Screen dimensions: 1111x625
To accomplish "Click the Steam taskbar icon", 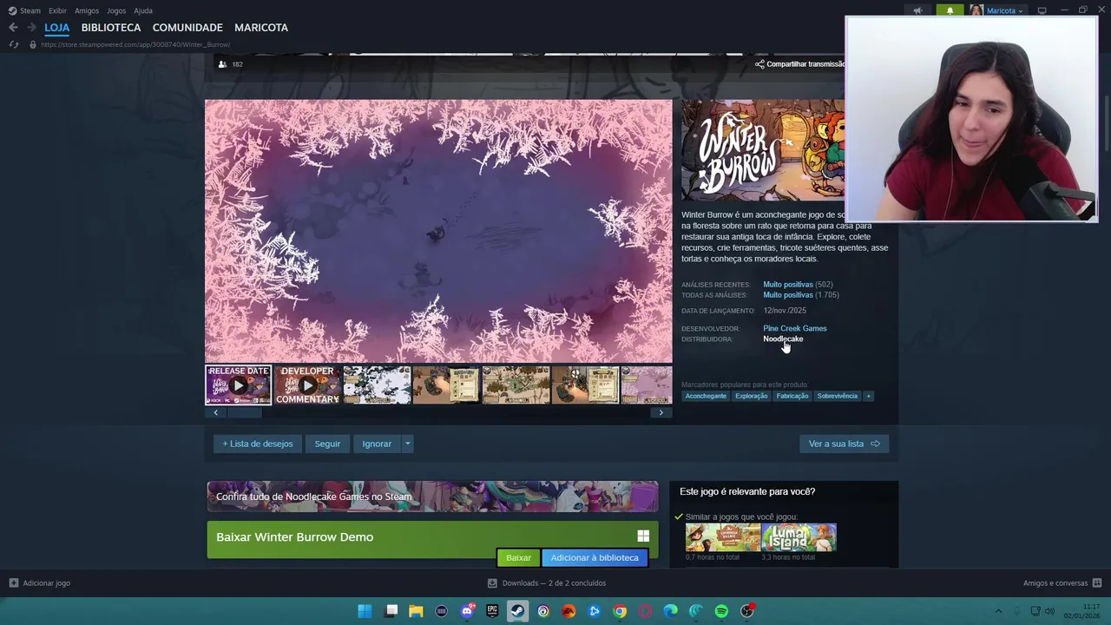I will coord(517,611).
